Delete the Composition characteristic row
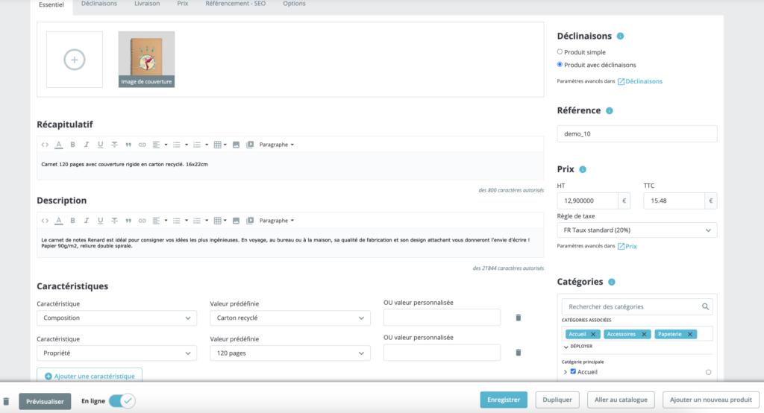This screenshot has height=413, width=764. pos(518,318)
